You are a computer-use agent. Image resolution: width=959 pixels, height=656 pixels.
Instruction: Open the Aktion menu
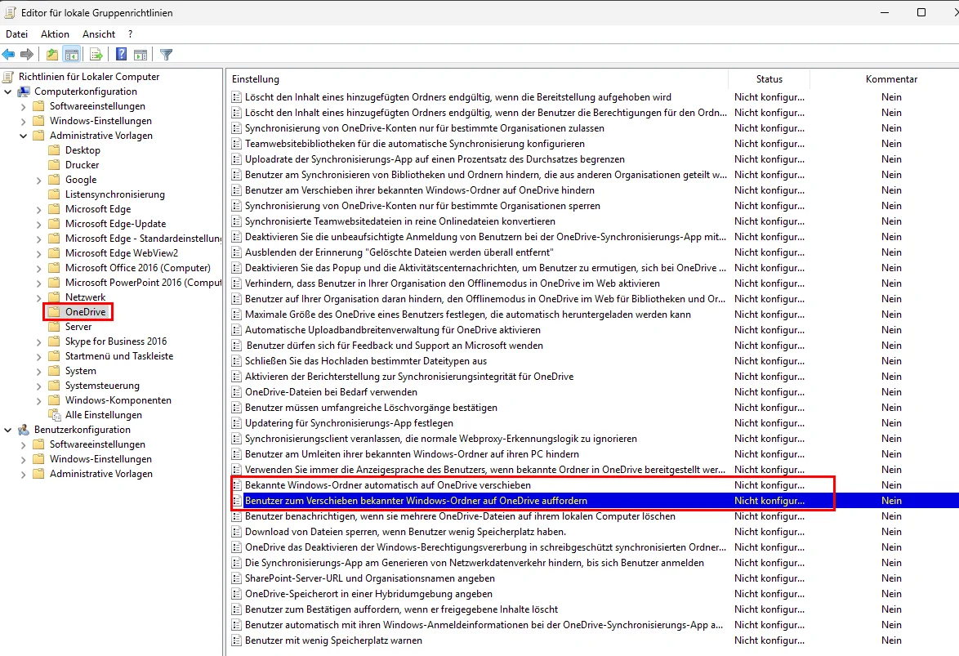tap(55, 34)
